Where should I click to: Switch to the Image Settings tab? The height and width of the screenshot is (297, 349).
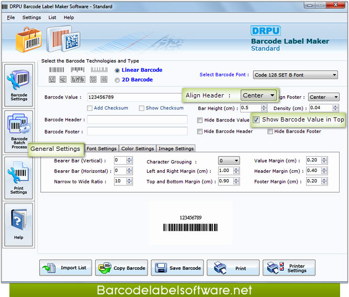[176, 149]
